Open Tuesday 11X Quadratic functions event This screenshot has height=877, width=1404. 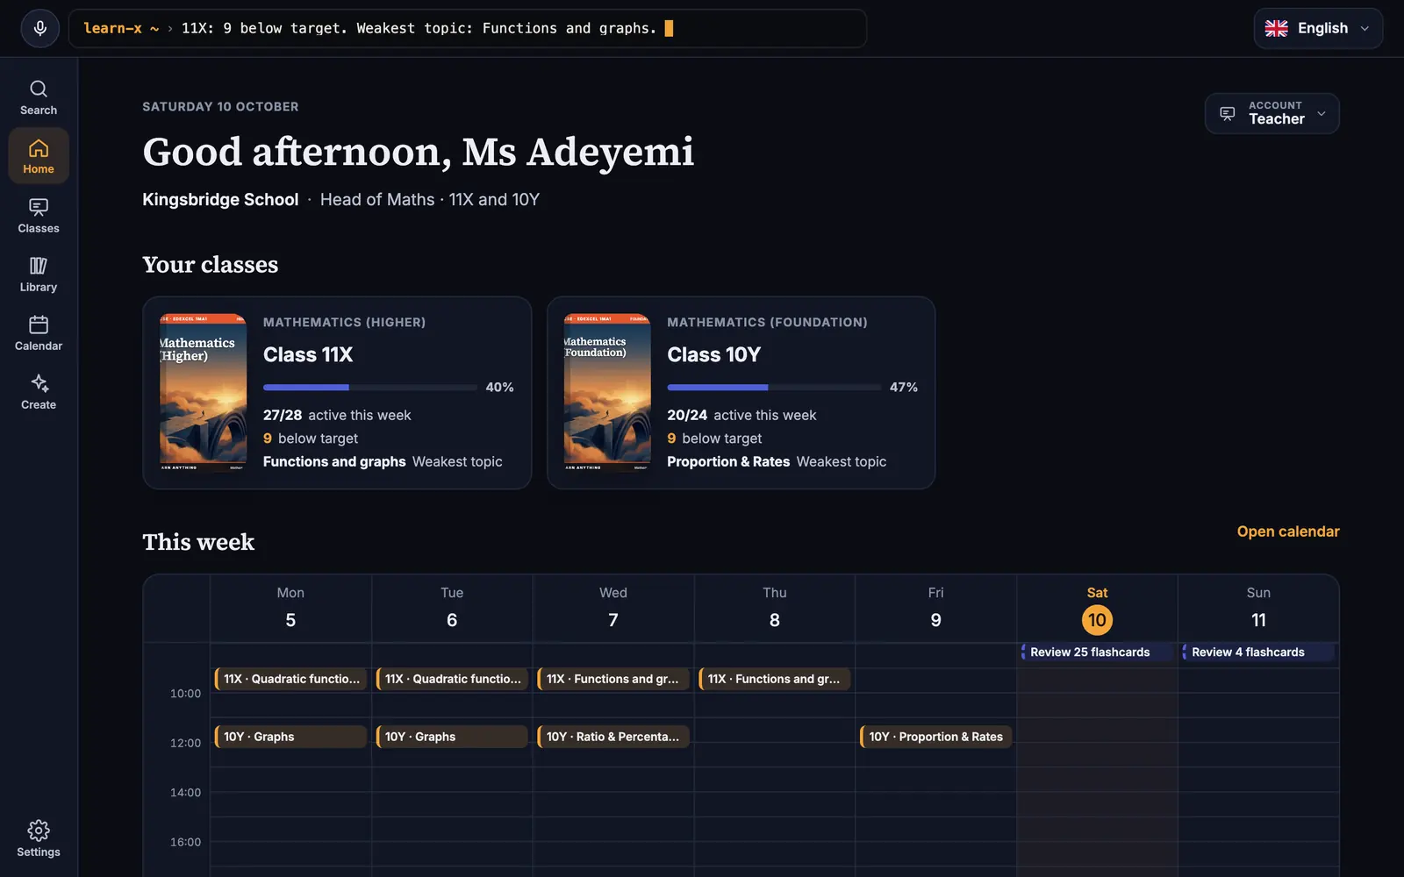point(452,679)
